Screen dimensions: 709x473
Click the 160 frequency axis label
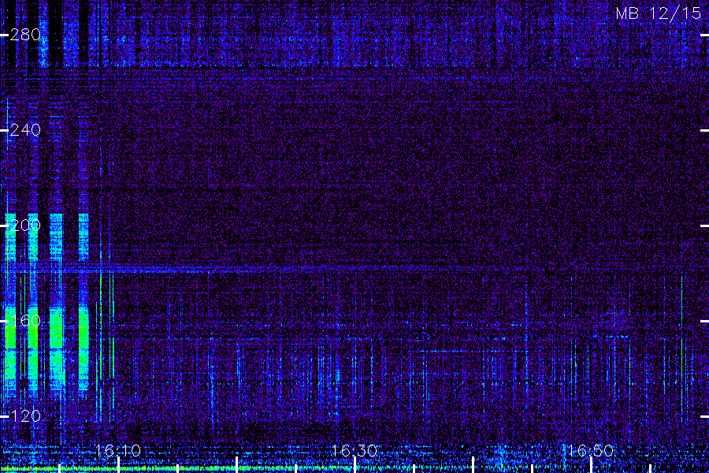[25, 321]
